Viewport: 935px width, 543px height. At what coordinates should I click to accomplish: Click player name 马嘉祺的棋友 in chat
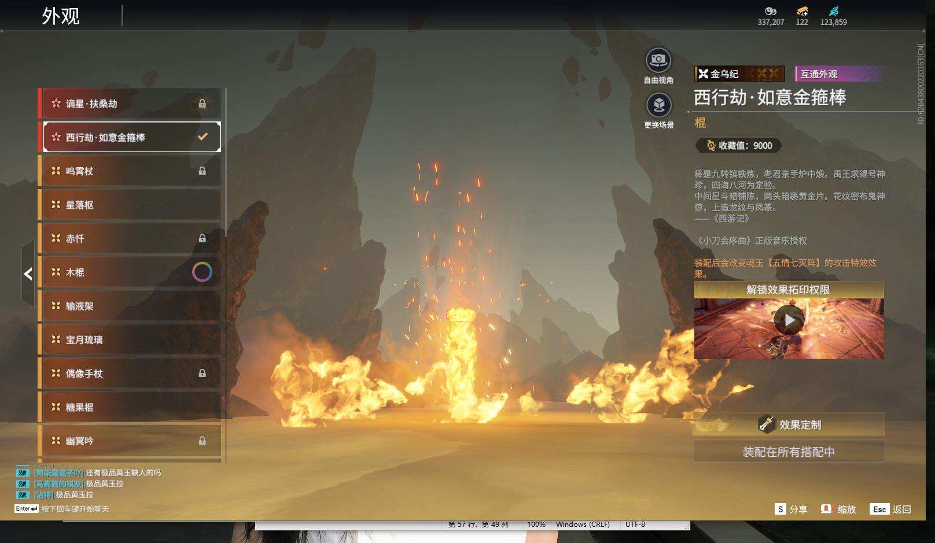pos(59,484)
